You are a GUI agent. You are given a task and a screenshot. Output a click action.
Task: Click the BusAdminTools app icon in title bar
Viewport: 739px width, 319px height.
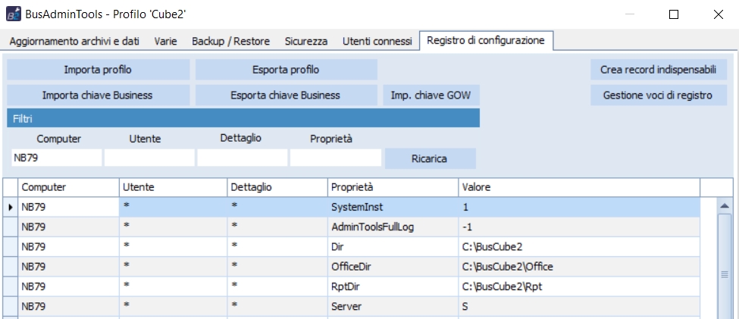(14, 14)
